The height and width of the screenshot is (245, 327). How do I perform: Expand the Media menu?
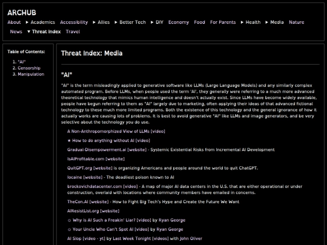click(274, 22)
